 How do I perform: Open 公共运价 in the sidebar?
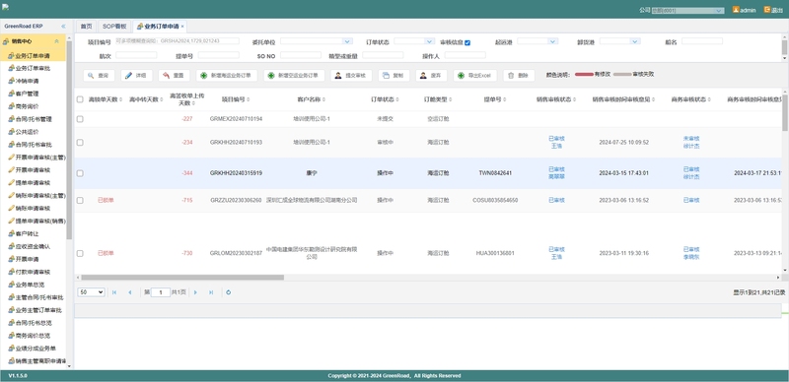coord(28,132)
